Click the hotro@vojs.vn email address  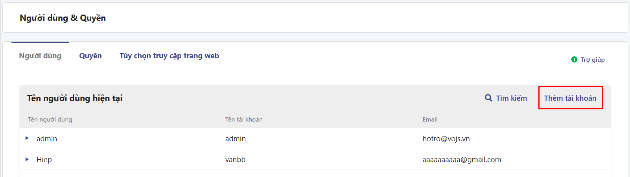(x=446, y=138)
